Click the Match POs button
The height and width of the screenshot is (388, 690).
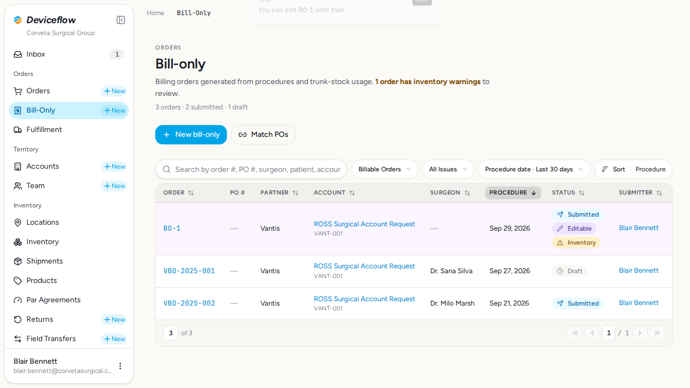(x=263, y=135)
